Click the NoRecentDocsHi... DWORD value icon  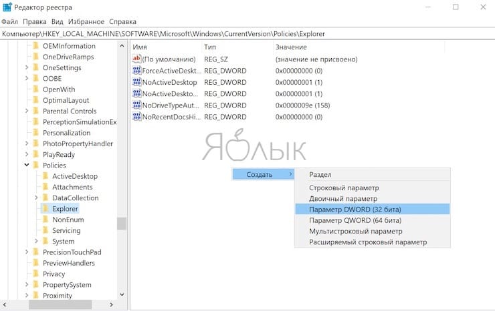coord(136,117)
